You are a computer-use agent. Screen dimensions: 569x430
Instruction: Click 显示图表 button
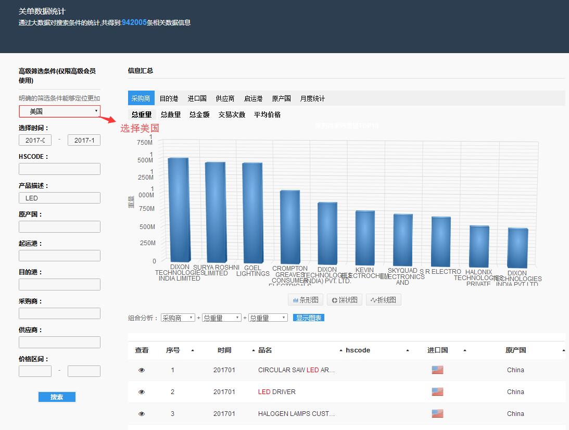[309, 318]
